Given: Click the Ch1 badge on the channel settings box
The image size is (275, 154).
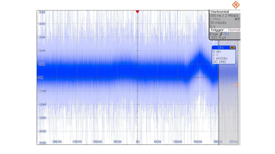Looking at the screenshot, I should (x=220, y=47).
